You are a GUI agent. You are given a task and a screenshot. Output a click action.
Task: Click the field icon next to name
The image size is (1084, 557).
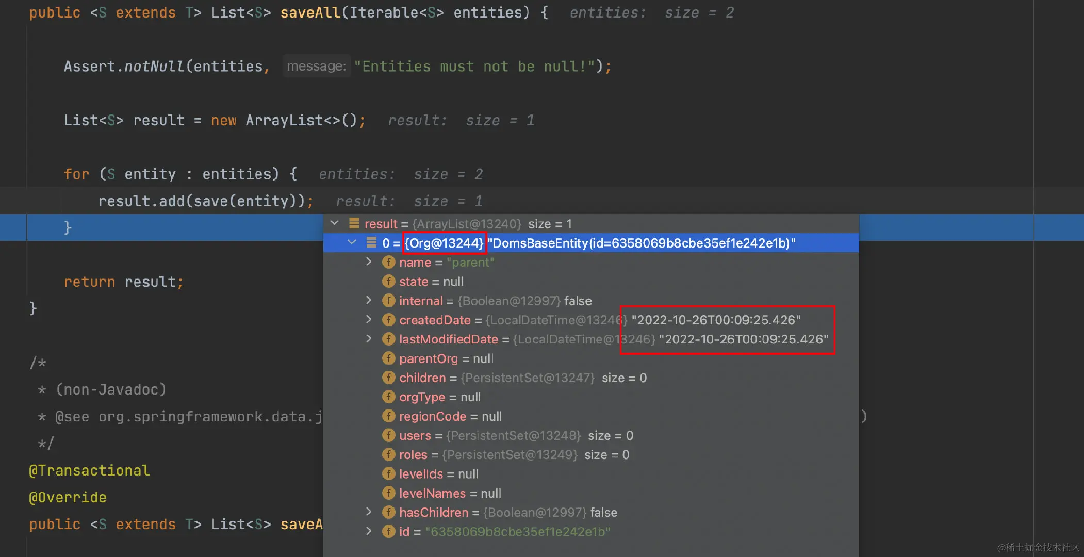[388, 263]
